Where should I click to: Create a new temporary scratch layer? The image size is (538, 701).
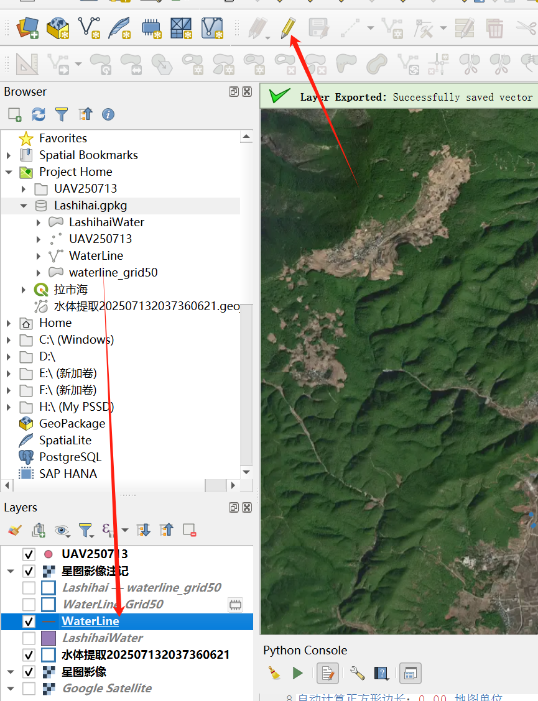pos(151,28)
